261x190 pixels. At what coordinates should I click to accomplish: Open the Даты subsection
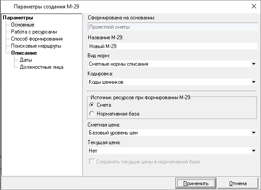tap(26, 60)
